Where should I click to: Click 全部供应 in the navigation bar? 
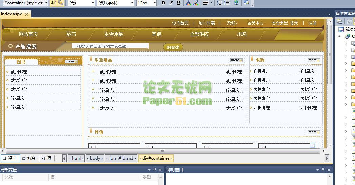(199, 34)
